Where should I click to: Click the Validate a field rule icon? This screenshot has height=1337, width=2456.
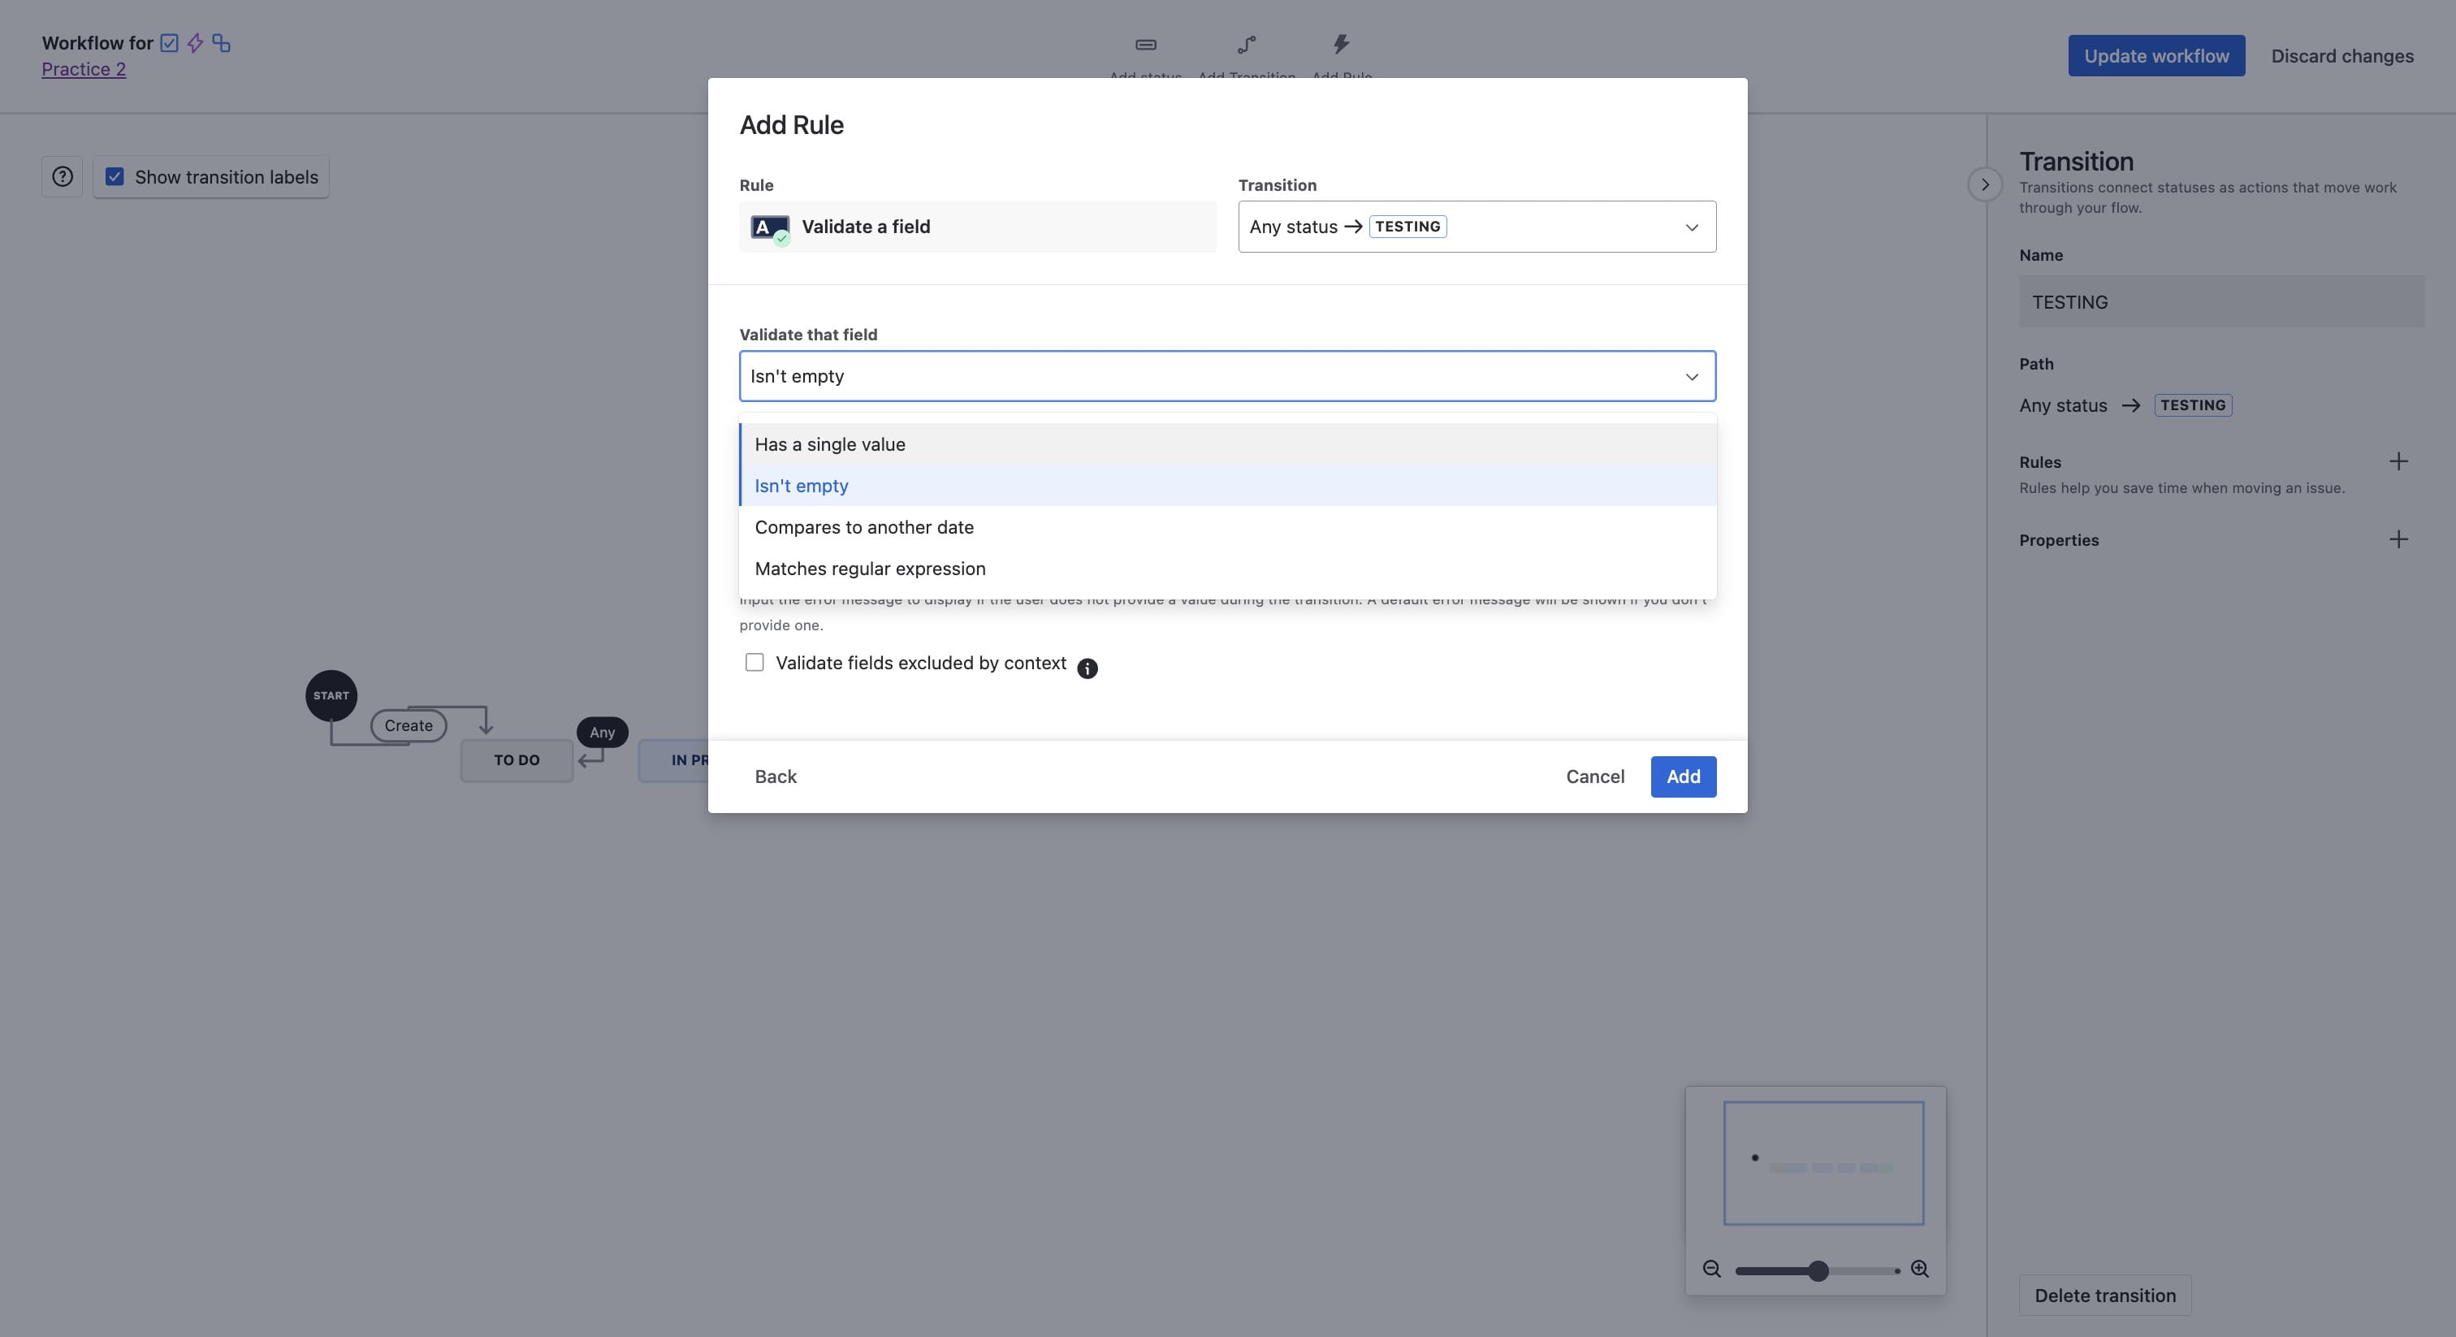click(x=769, y=228)
